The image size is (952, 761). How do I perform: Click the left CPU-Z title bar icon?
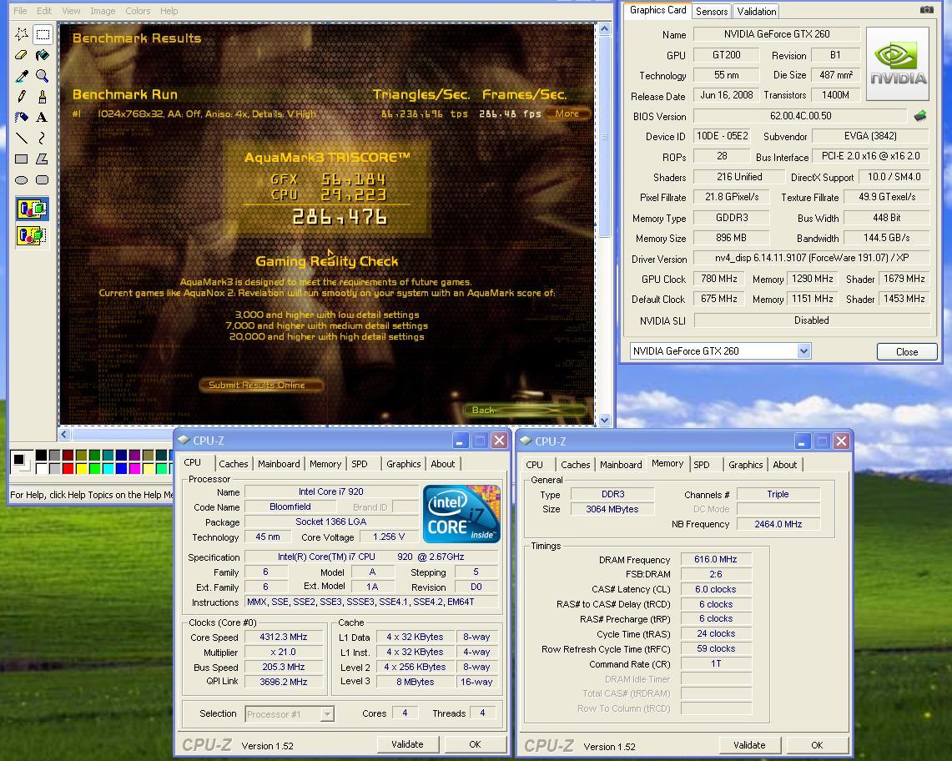coord(184,441)
